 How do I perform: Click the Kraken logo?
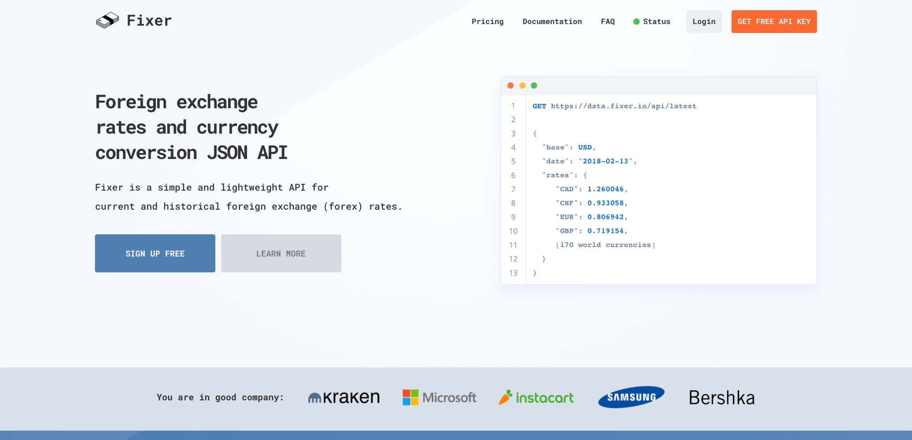tap(344, 397)
